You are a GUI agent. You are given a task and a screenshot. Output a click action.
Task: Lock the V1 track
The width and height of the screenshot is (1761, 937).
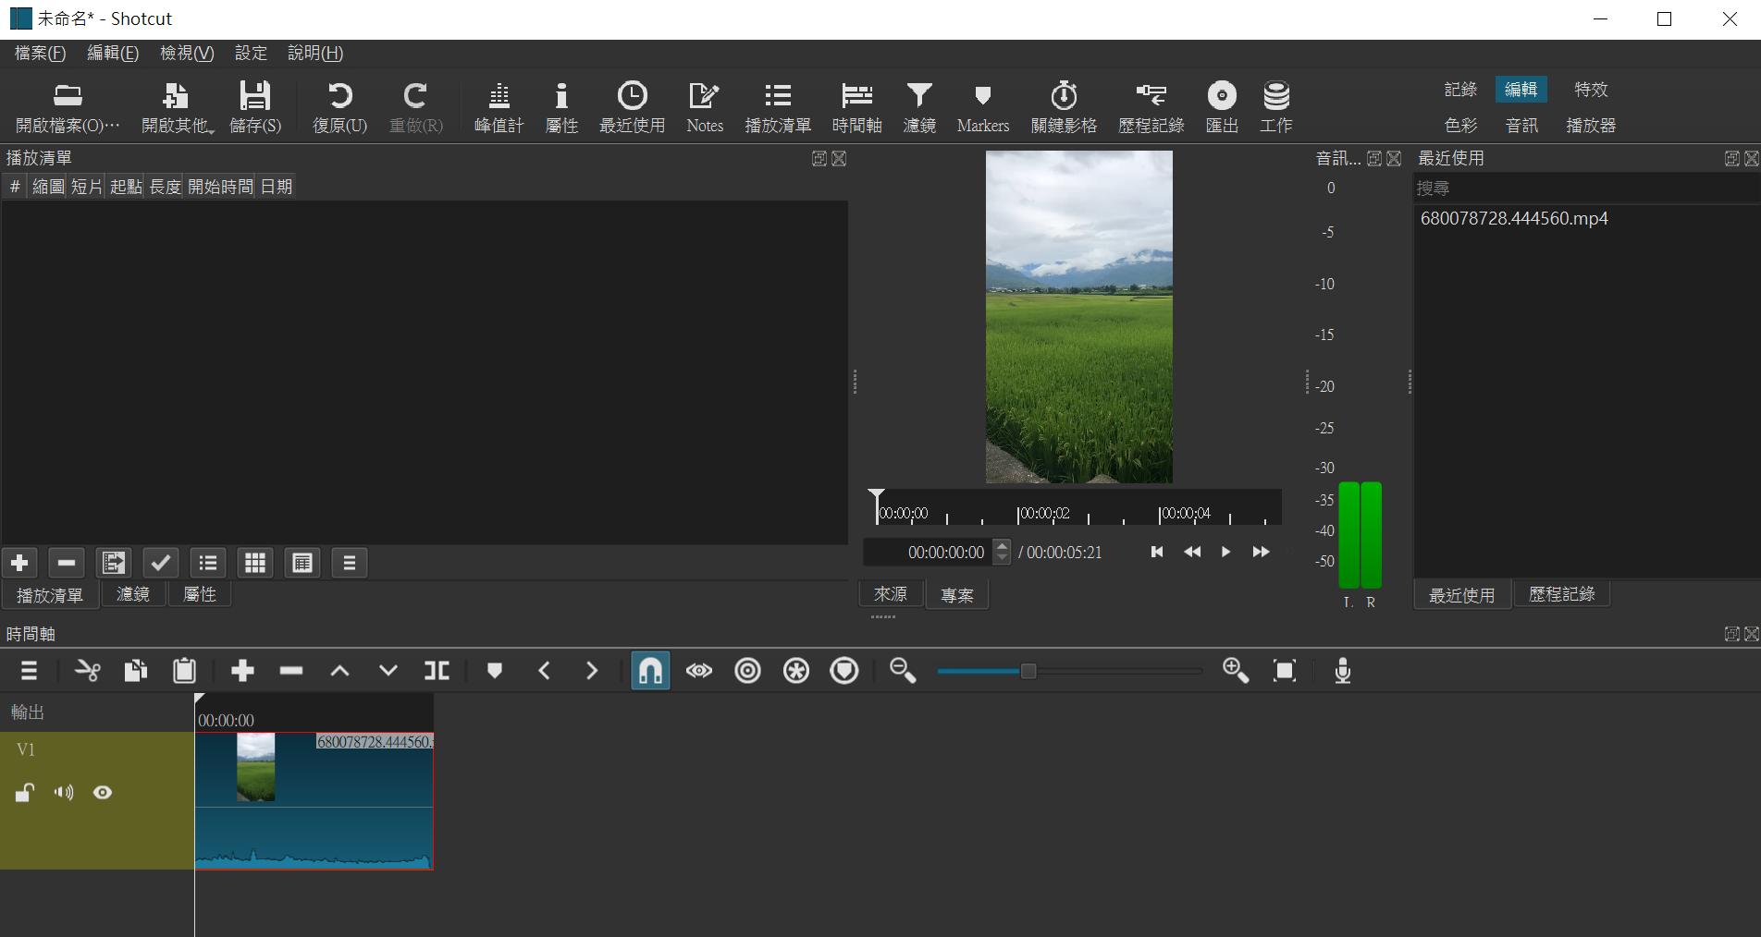coord(25,793)
